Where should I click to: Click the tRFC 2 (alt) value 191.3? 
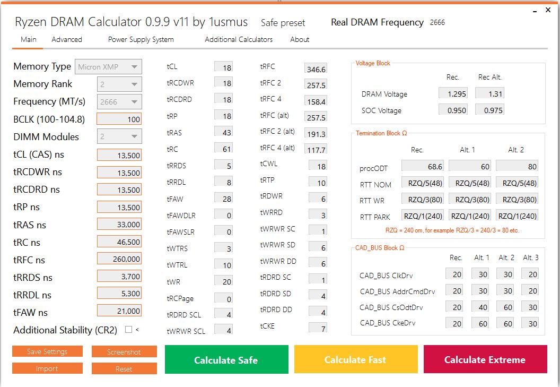[x=316, y=133]
